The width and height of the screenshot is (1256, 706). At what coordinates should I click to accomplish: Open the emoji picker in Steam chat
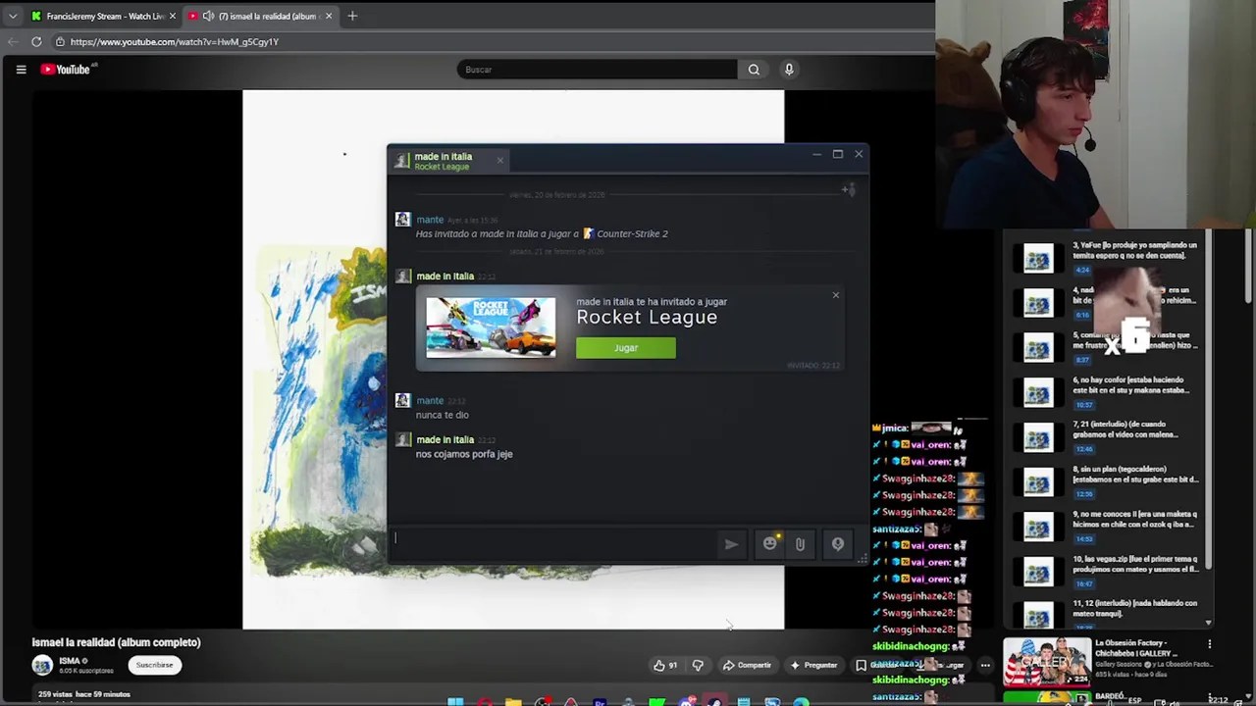coord(770,543)
